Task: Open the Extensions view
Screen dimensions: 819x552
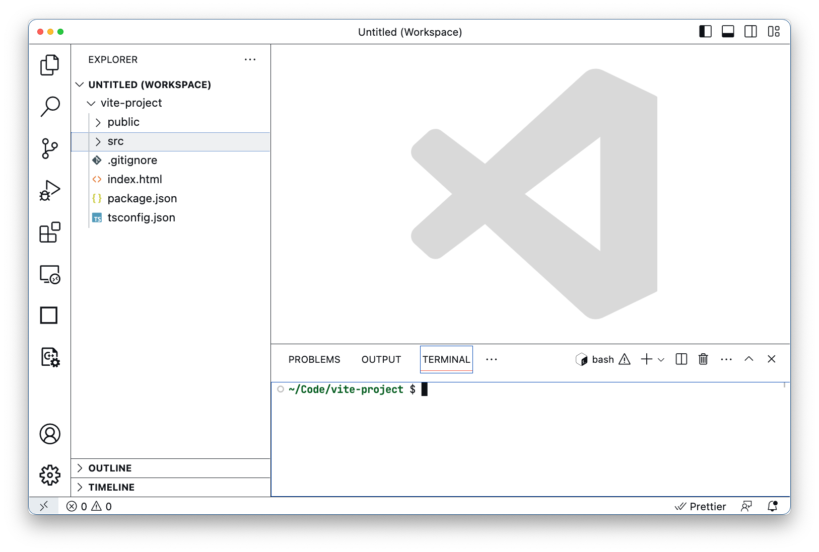Action: pyautogui.click(x=50, y=232)
